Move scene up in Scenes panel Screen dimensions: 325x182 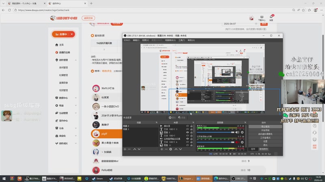point(134,149)
